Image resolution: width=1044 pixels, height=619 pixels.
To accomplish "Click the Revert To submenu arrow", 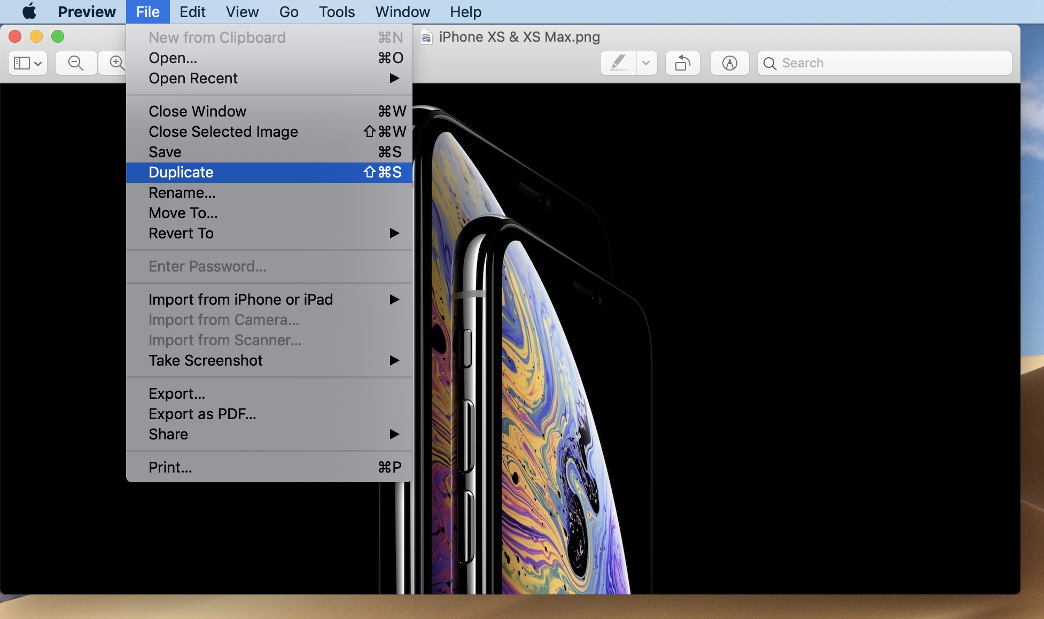I will [394, 233].
